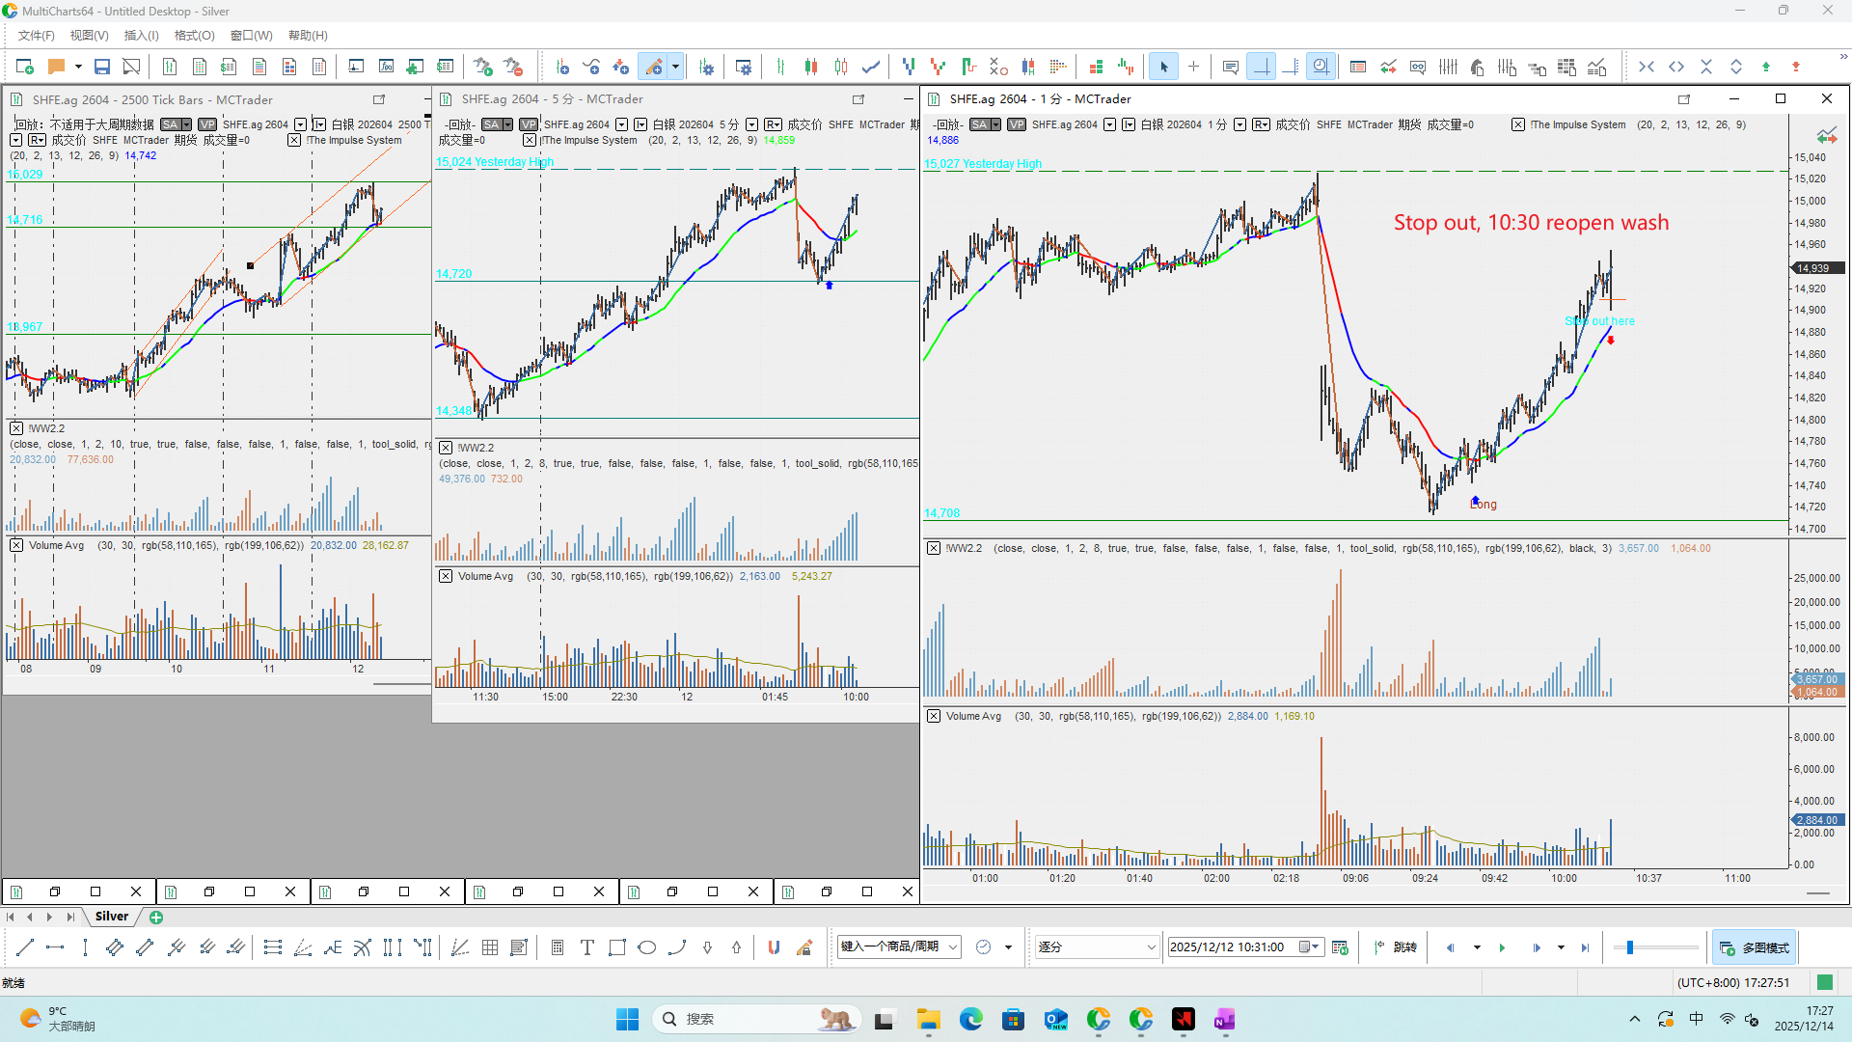Open the 文件(F) menu
Viewport: 1852px width, 1042px height.
point(37,36)
